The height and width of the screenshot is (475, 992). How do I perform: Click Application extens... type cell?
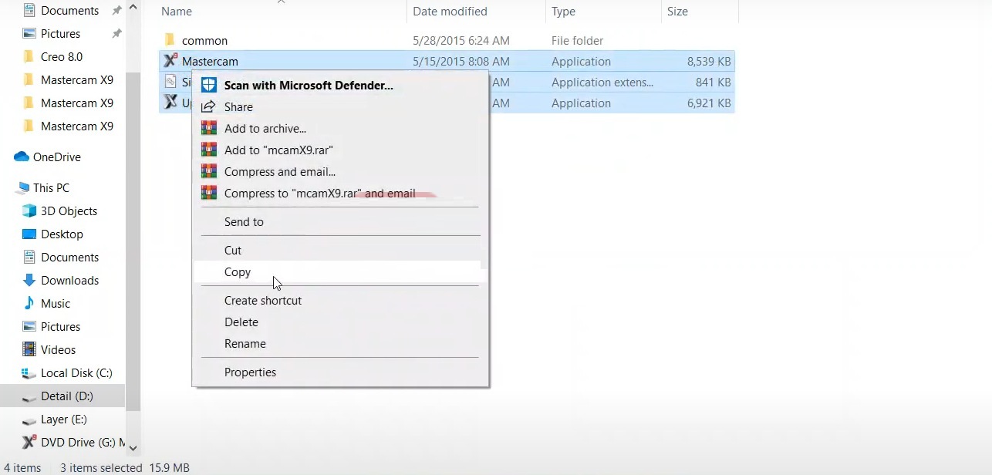[x=602, y=83]
